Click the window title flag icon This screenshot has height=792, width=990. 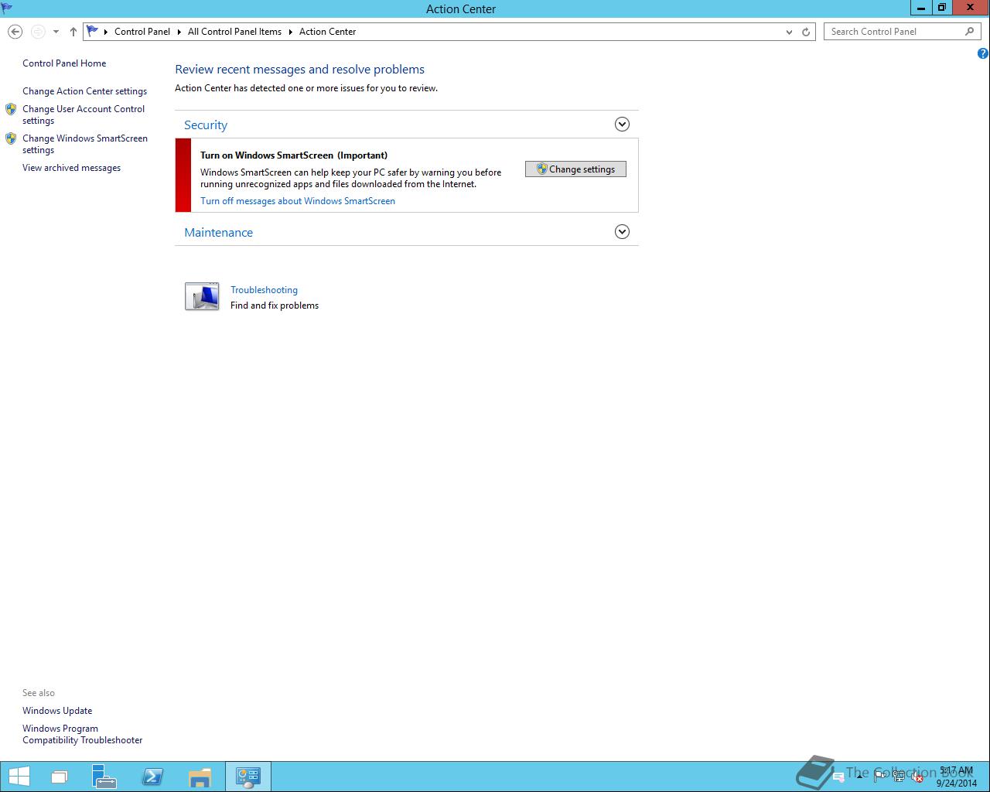7,9
